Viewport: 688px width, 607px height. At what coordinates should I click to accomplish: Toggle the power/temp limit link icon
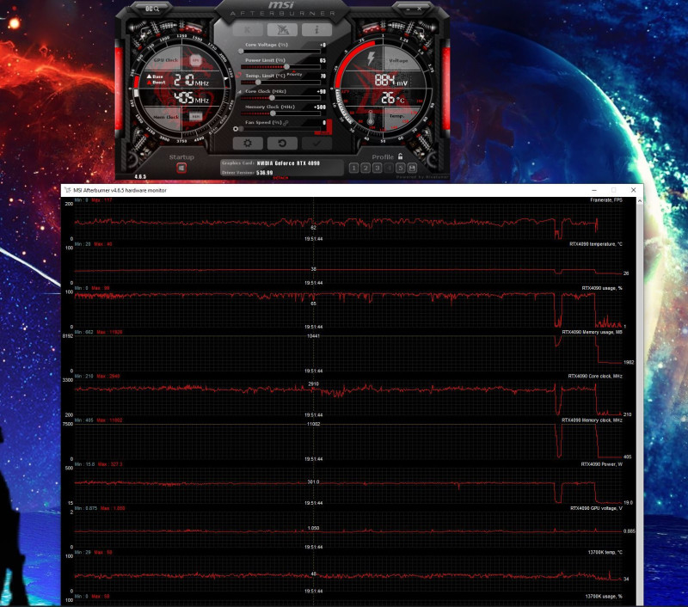click(x=238, y=76)
